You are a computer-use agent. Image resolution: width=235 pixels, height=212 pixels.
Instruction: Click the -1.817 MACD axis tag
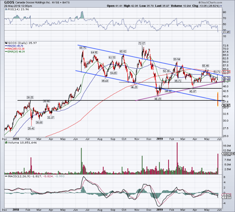point(226,198)
